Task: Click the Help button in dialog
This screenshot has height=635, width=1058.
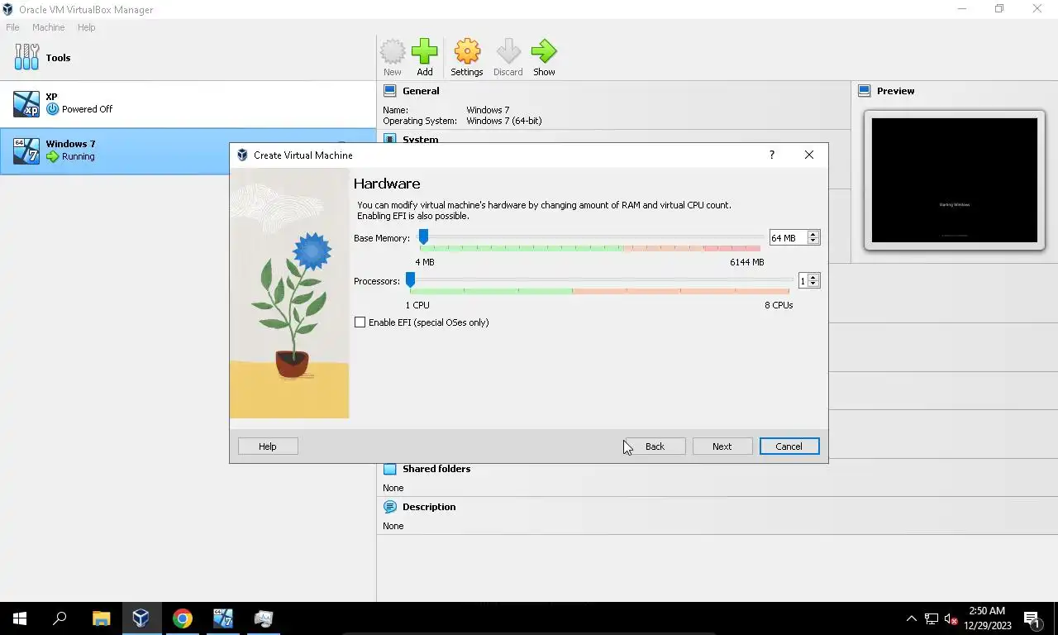Action: tap(268, 446)
